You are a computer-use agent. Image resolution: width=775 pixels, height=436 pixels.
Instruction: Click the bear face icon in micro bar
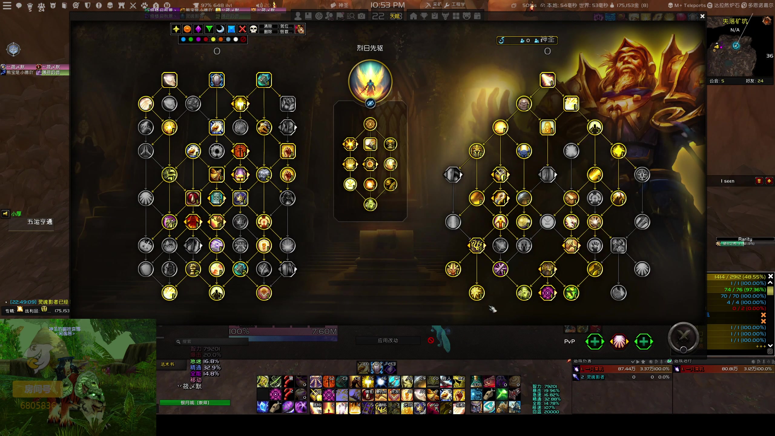click(x=467, y=16)
